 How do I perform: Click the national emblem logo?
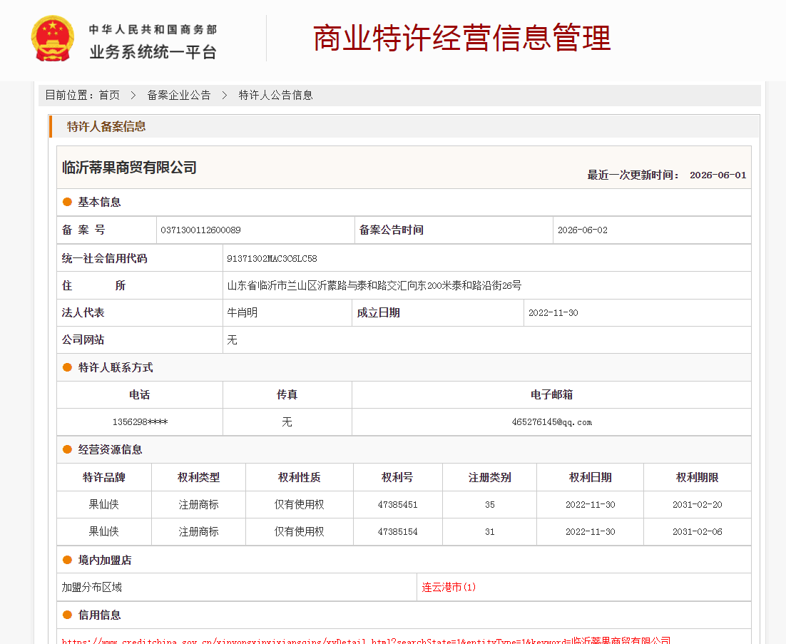tap(53, 39)
